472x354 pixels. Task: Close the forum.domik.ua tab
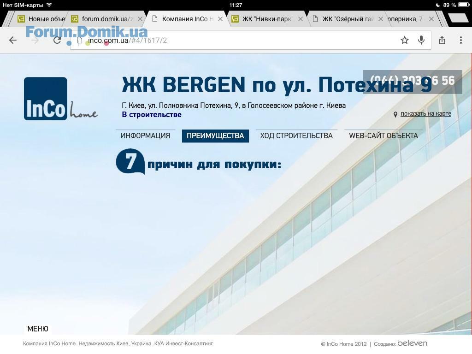tap(140, 19)
